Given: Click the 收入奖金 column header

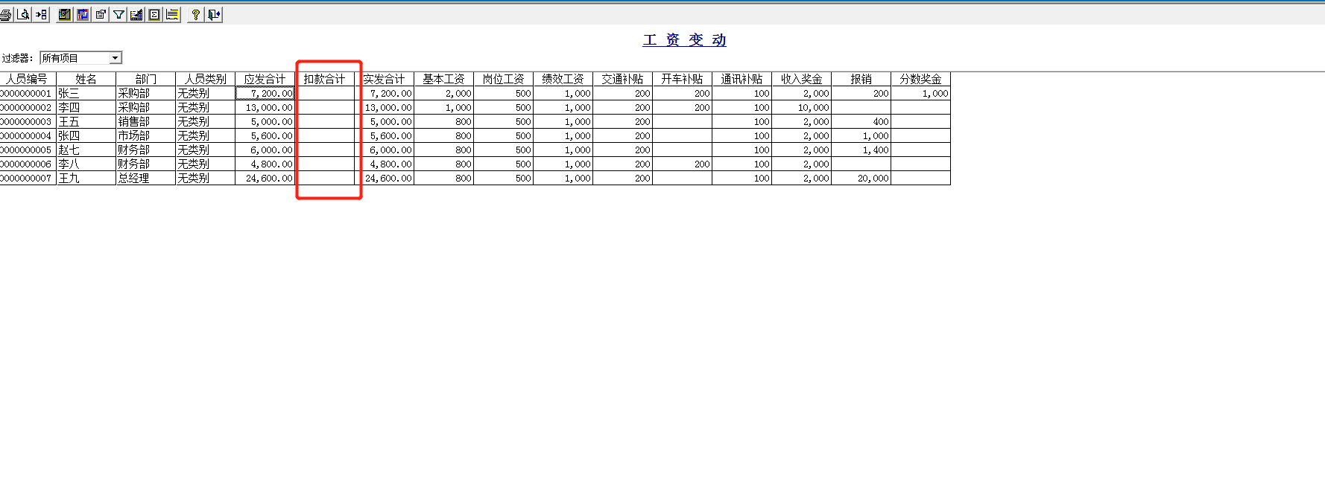Looking at the screenshot, I should point(801,79).
